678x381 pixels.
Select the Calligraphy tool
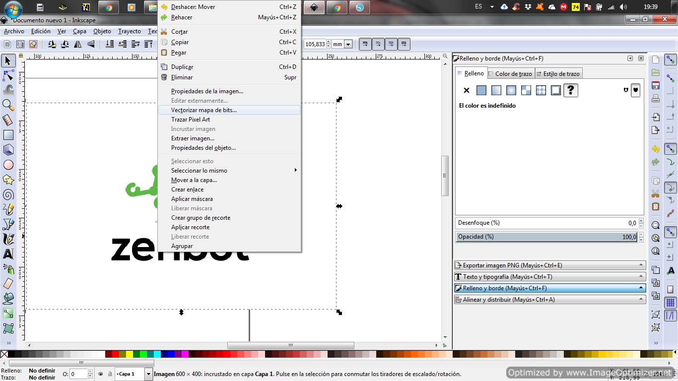pos(8,239)
